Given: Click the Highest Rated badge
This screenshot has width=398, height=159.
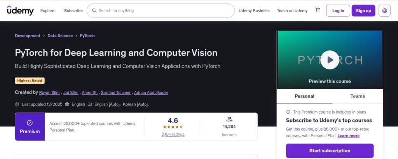Looking at the screenshot, I should click(30, 81).
